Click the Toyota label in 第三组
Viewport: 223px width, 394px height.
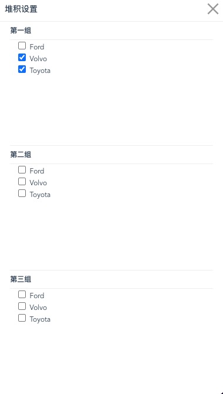(x=40, y=319)
